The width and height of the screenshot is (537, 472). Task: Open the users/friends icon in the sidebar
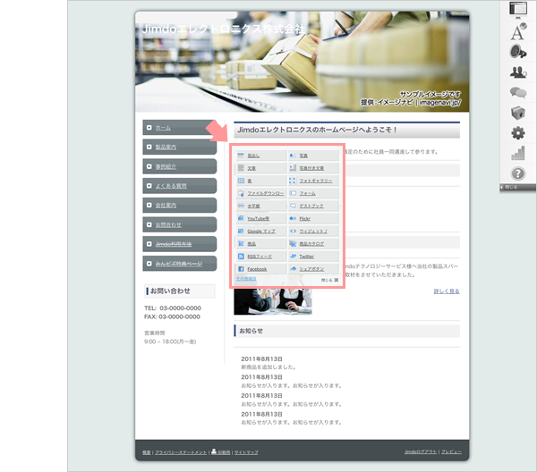pos(518,72)
